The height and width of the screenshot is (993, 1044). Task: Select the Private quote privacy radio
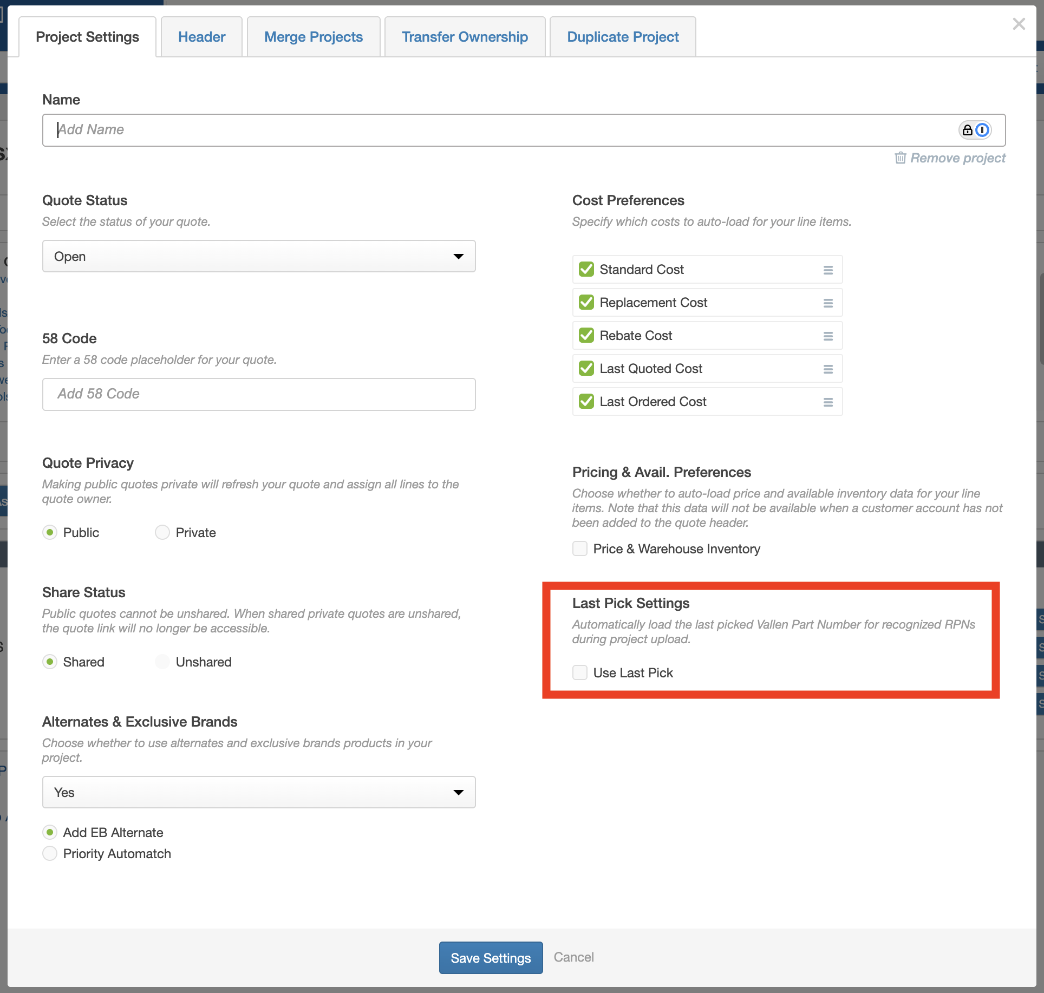click(x=162, y=532)
